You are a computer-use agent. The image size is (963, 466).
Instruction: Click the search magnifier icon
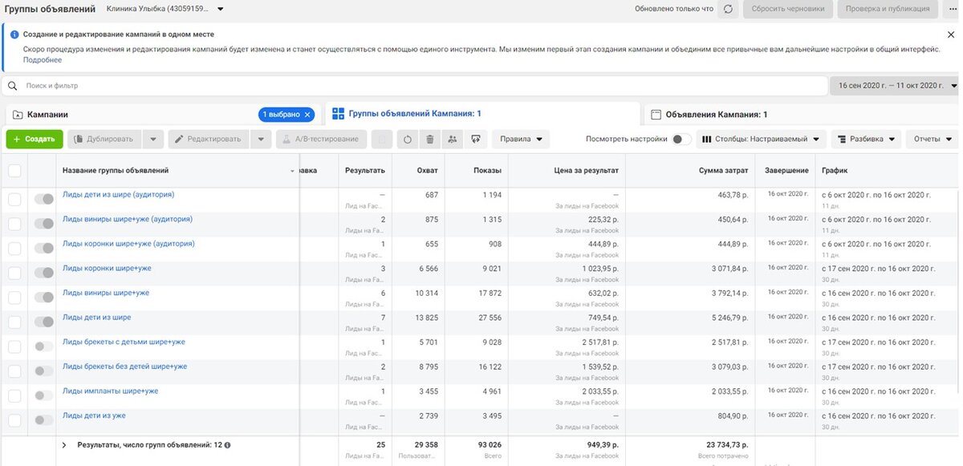[13, 86]
